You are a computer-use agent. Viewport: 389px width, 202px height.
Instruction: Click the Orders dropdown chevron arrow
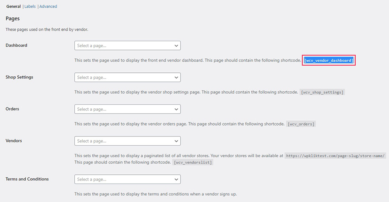pos(176,109)
